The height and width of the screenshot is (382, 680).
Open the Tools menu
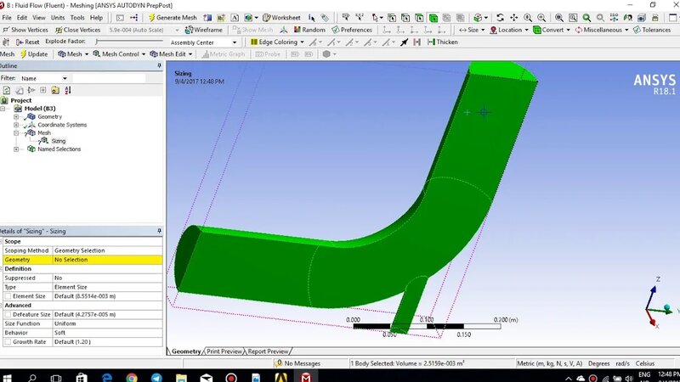click(x=77, y=18)
